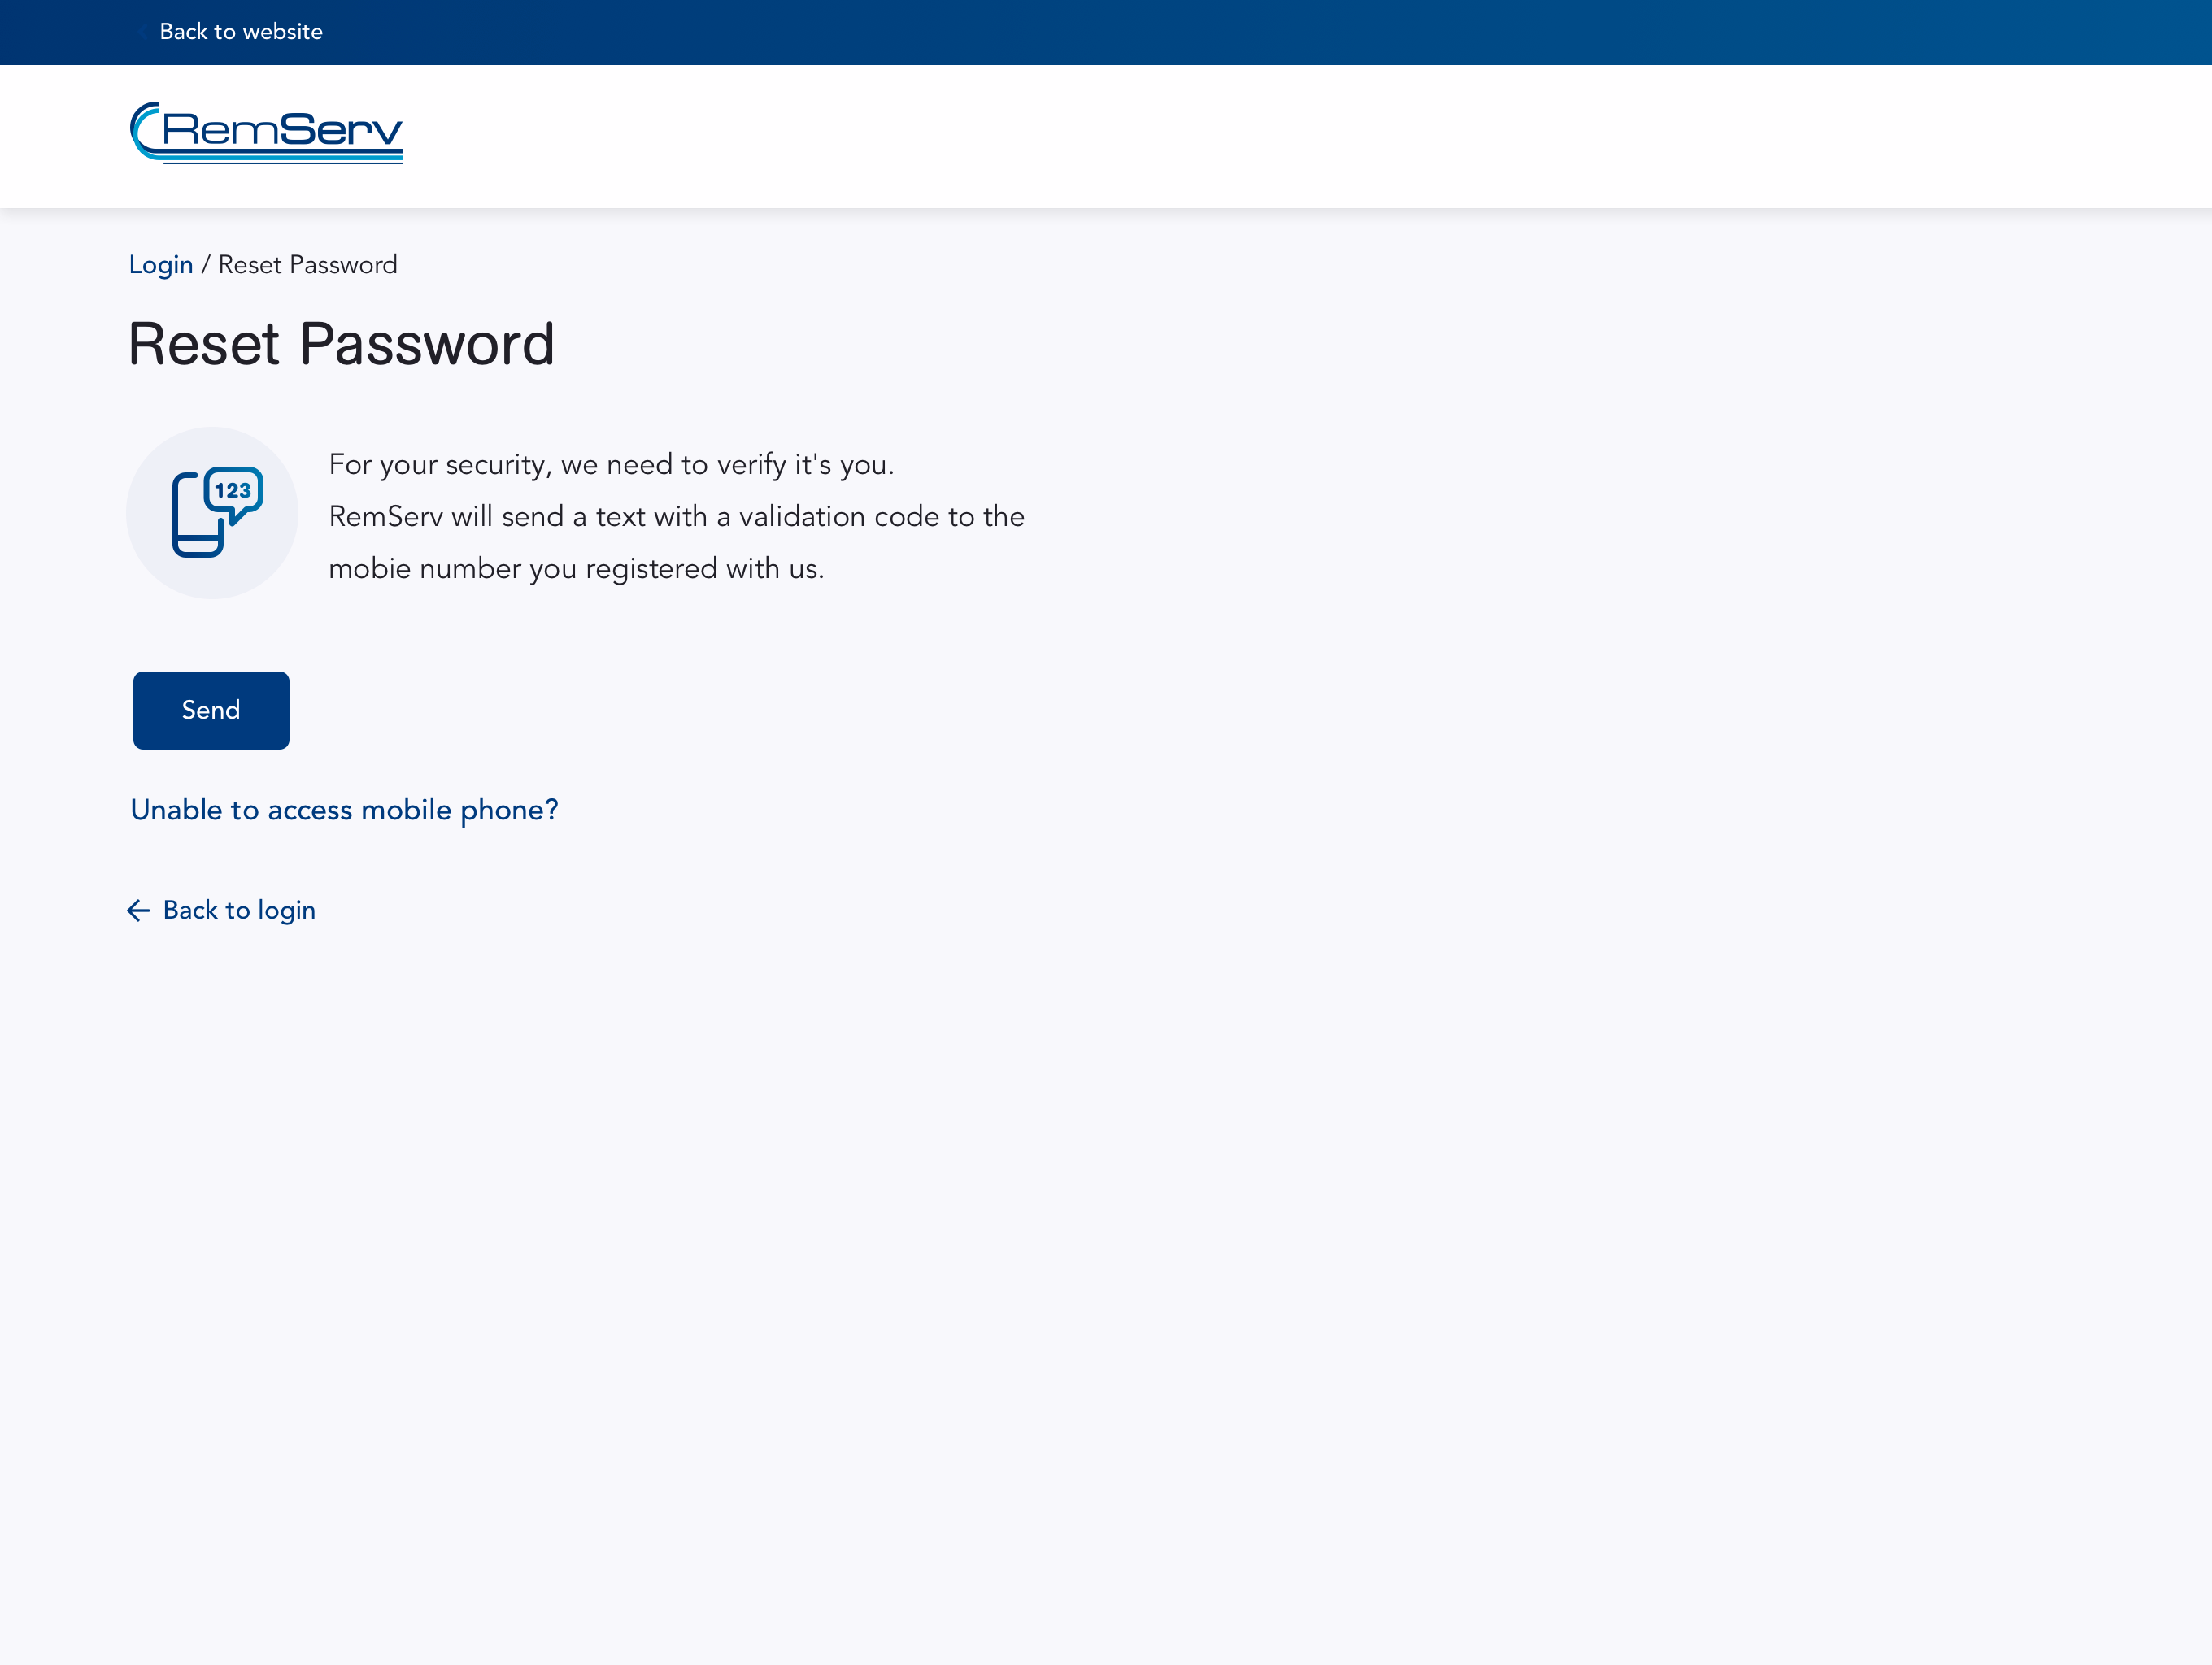Click the circular icon badge near security text

[211, 513]
